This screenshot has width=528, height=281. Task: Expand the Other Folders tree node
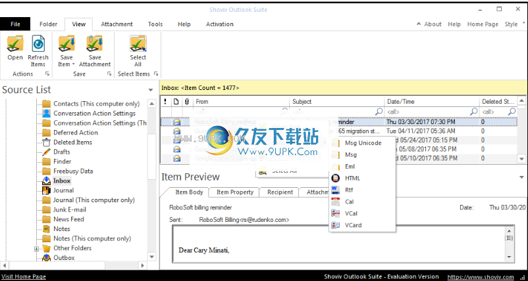point(37,249)
